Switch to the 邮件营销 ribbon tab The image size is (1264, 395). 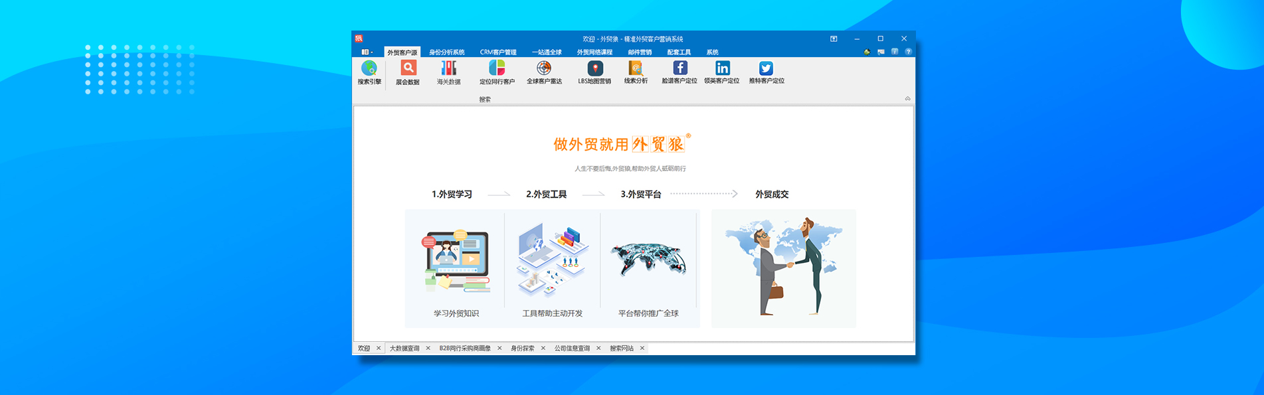(x=640, y=52)
